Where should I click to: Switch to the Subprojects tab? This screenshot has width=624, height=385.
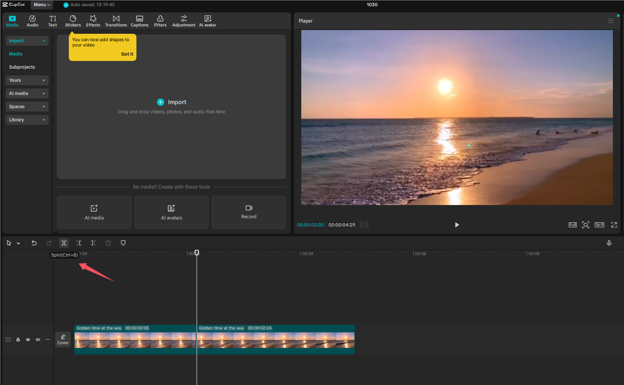(x=22, y=67)
